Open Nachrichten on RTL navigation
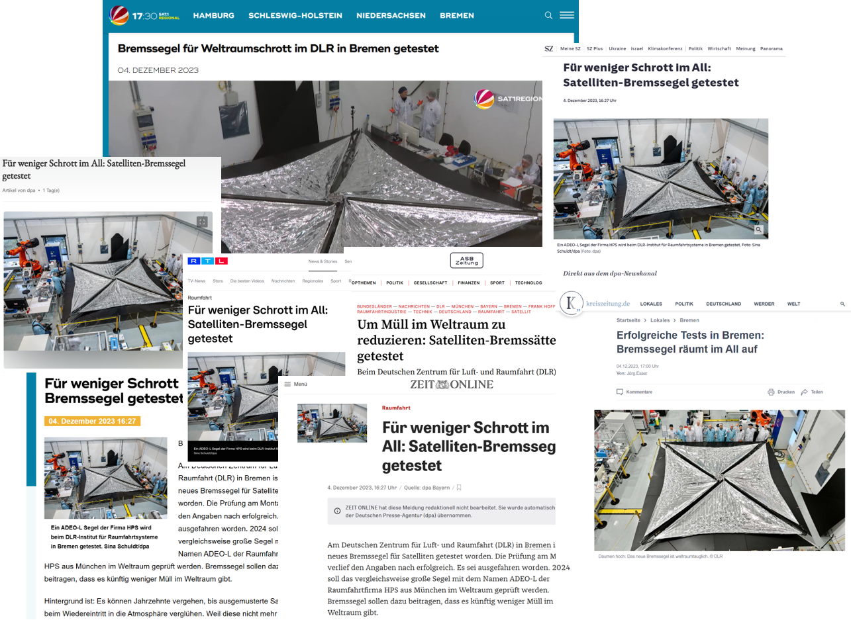The image size is (851, 622). click(x=283, y=281)
